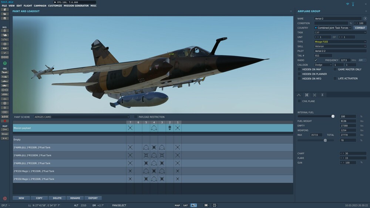Open the route waypoints tab icon

point(299,95)
